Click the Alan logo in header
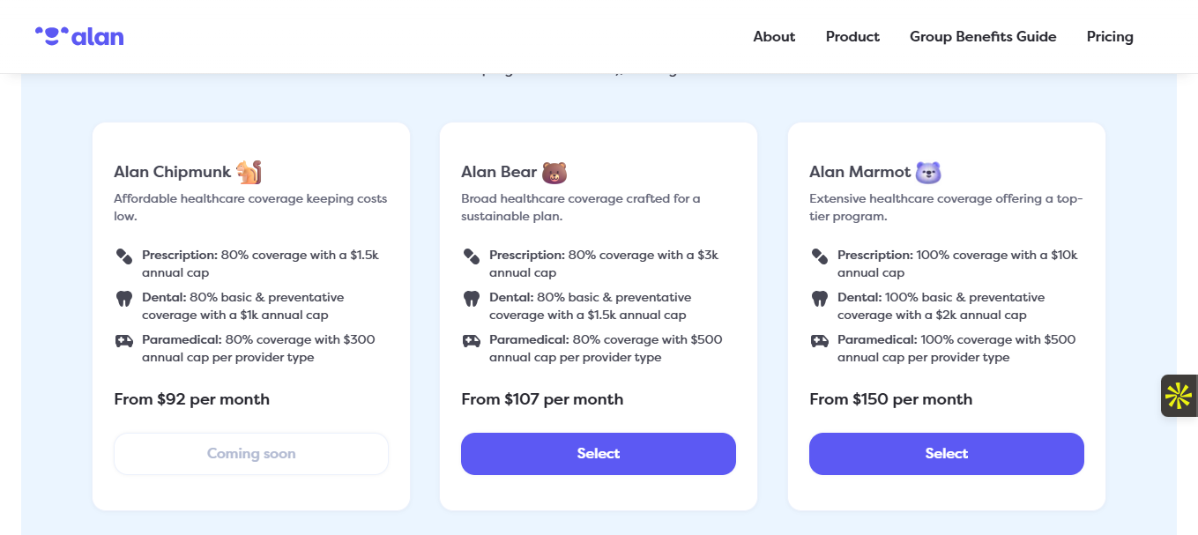The height and width of the screenshot is (535, 1198). 79,36
